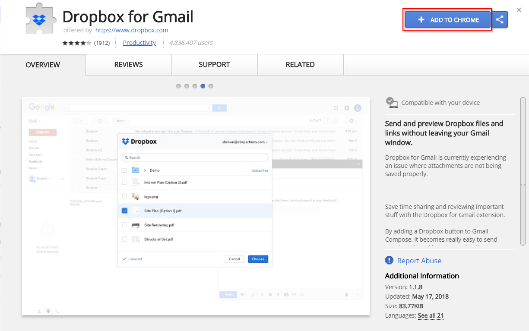Select the OVERVIEW tab
The height and width of the screenshot is (331, 529).
43,65
